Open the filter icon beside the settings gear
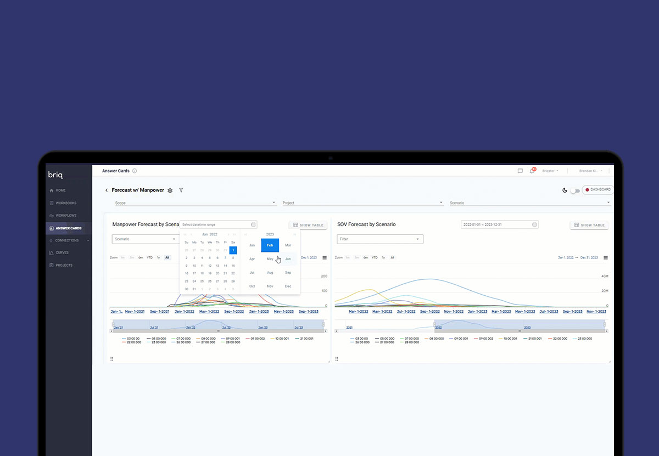 [181, 190]
